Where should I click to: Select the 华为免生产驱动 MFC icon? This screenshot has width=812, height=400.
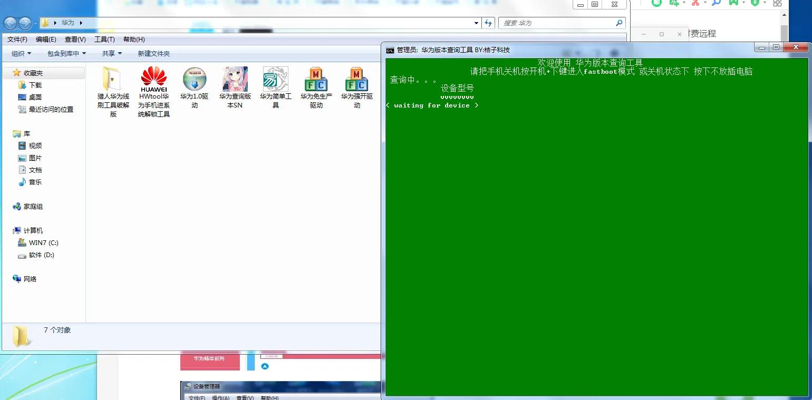point(316,79)
